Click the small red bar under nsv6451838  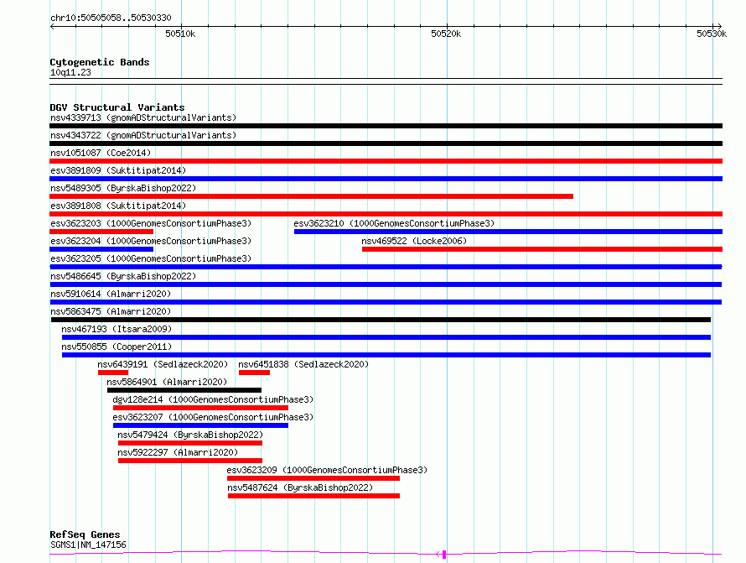(254, 373)
